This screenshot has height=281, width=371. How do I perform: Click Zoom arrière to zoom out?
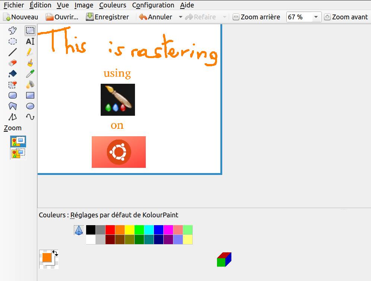pos(257,17)
